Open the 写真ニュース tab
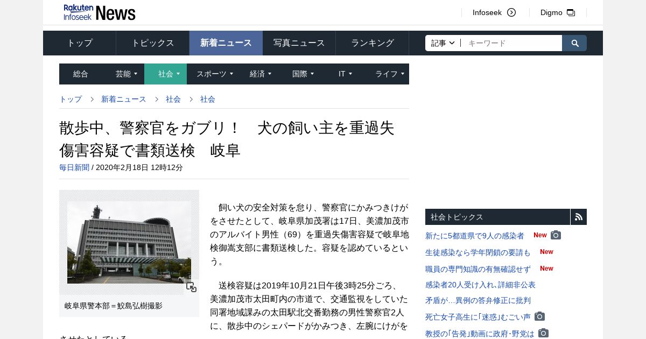646x339 pixels. (x=299, y=43)
